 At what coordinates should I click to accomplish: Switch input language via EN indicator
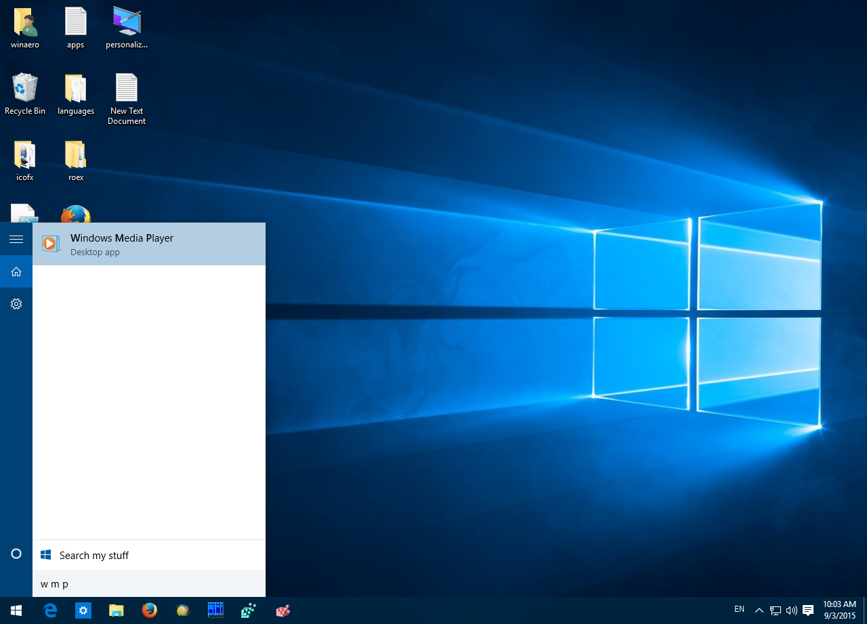(x=739, y=610)
